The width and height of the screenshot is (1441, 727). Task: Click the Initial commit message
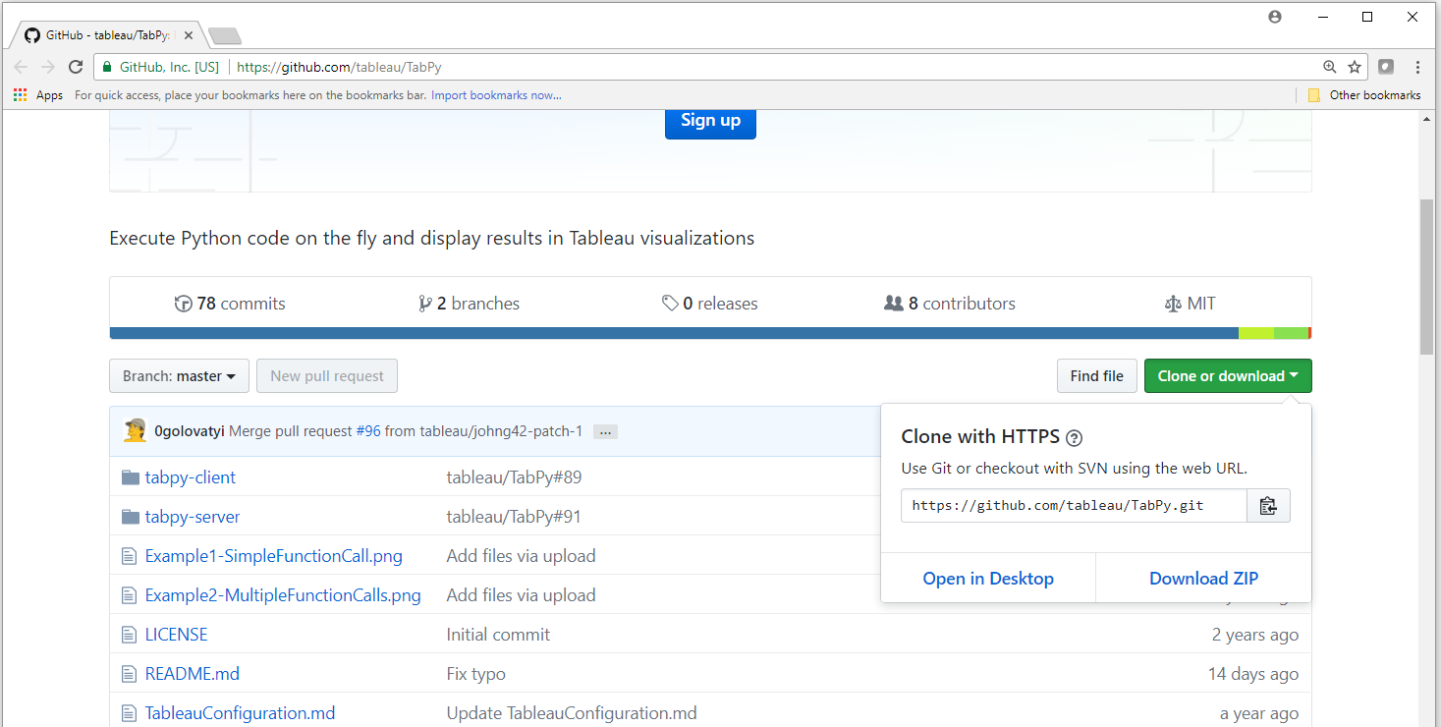click(498, 635)
